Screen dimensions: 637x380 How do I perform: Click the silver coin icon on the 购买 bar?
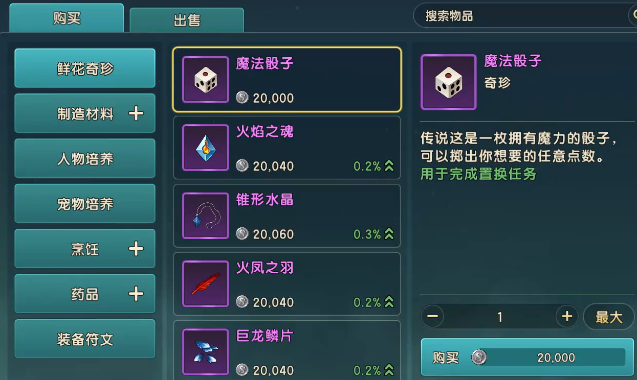(479, 358)
